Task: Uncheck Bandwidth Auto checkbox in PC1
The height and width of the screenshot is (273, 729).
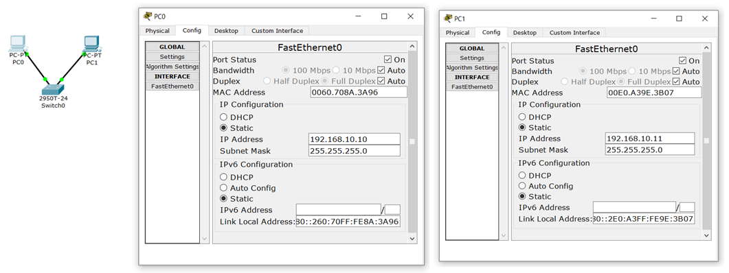Action: [x=677, y=71]
